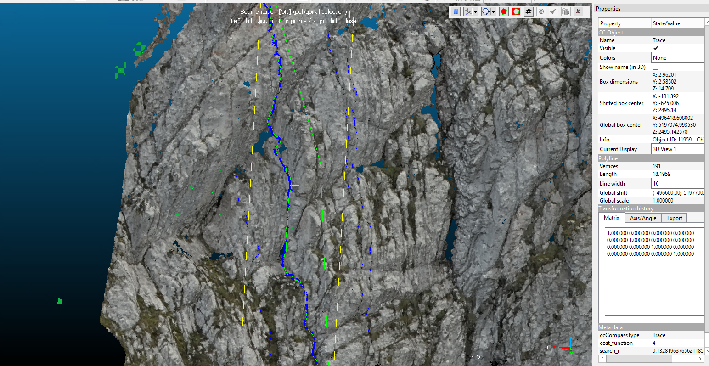Open the selection mode dropdown arrow

tap(475, 11)
